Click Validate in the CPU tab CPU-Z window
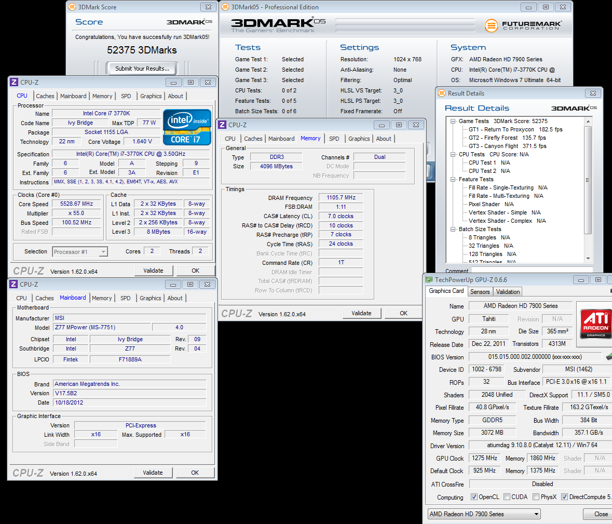The image size is (612, 524). click(x=154, y=271)
